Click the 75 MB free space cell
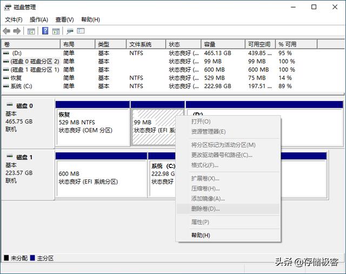This screenshot has width=346, height=274. tap(257, 78)
